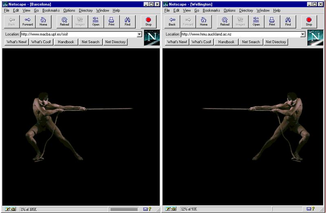Click Net Search button in Barcelona window
Viewport: 326px width, 213px height.
(90, 42)
